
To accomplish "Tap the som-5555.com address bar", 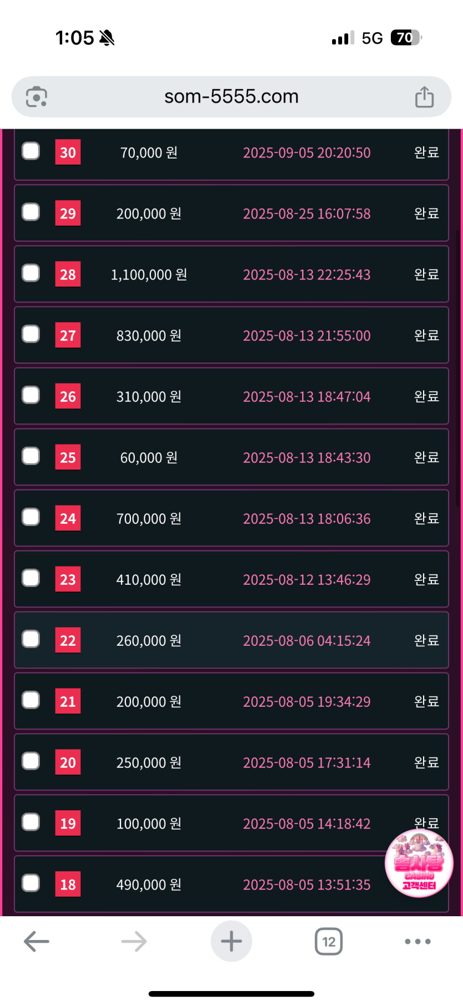I will coord(231,97).
